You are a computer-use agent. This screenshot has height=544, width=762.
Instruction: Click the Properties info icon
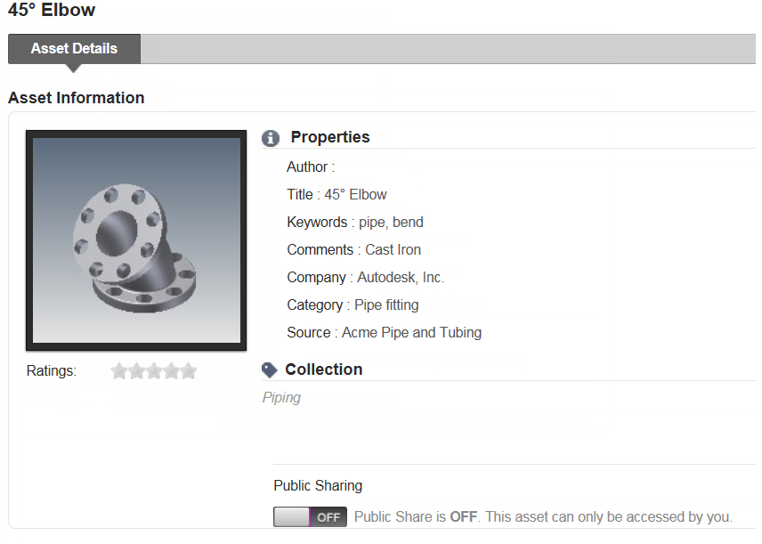click(x=271, y=138)
